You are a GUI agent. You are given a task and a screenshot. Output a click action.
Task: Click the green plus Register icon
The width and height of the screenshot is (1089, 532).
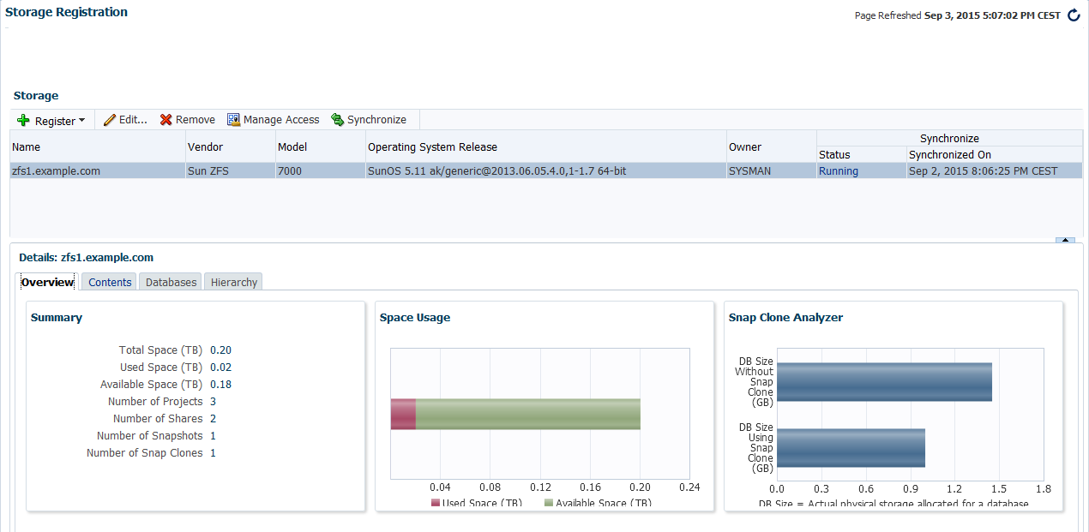coord(23,121)
